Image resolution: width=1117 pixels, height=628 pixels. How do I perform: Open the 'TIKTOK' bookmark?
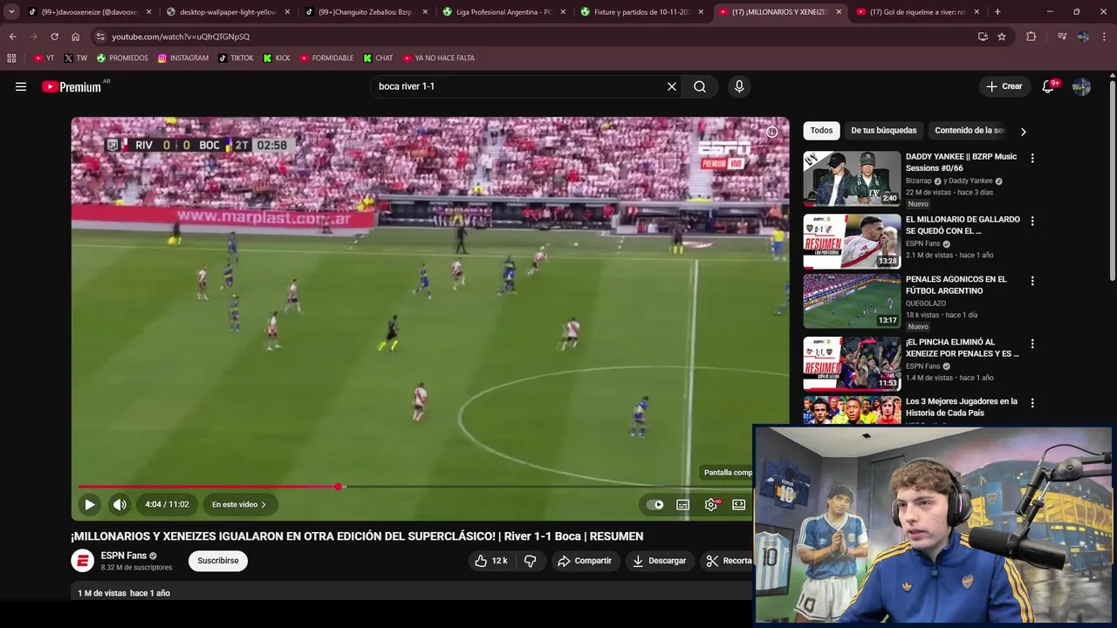[236, 58]
